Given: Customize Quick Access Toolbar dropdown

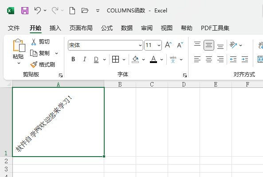Looking at the screenshot, I should pos(98,11).
